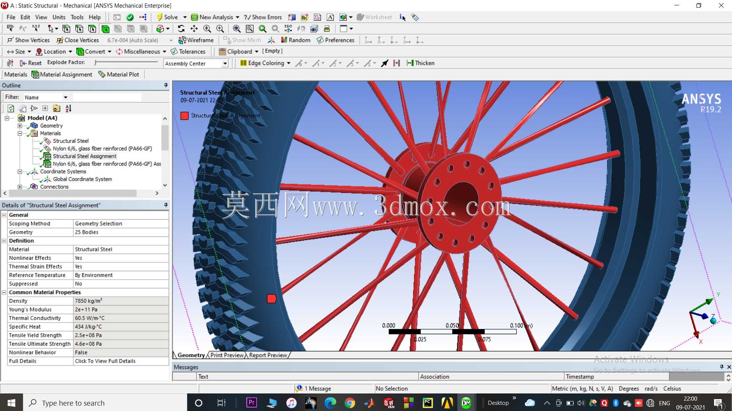The width and height of the screenshot is (732, 411).
Task: Activate Box Zoom tool
Action: pyautogui.click(x=220, y=29)
